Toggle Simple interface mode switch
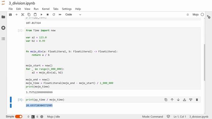The width and height of the screenshot is (212, 119). tap(19, 117)
